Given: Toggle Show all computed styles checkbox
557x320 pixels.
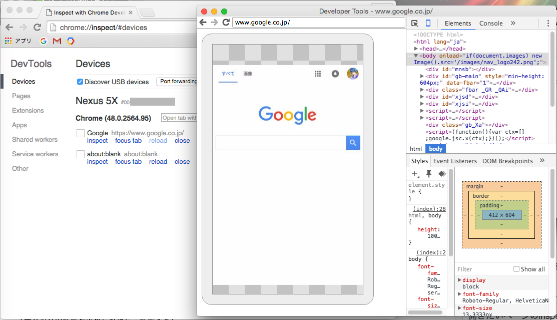Looking at the screenshot, I should [x=516, y=269].
